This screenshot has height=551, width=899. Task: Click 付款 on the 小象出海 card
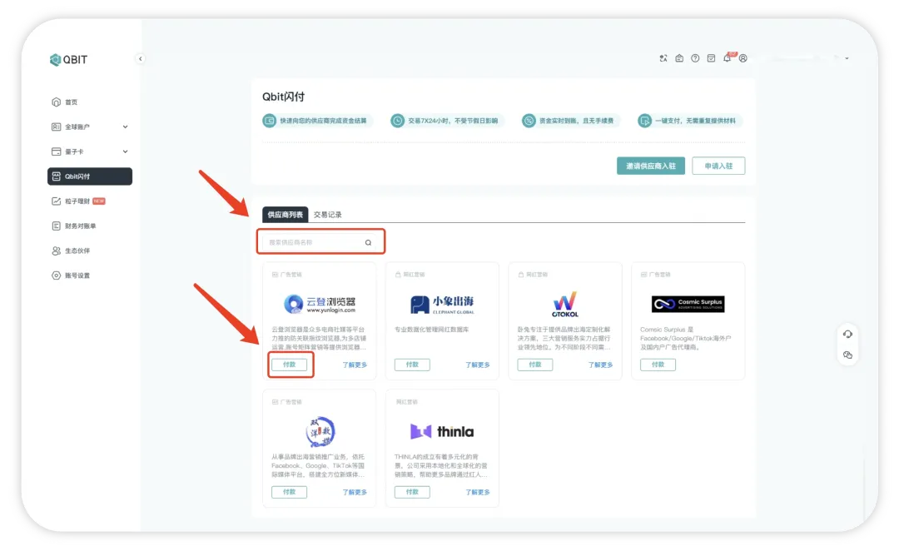pyautogui.click(x=412, y=365)
